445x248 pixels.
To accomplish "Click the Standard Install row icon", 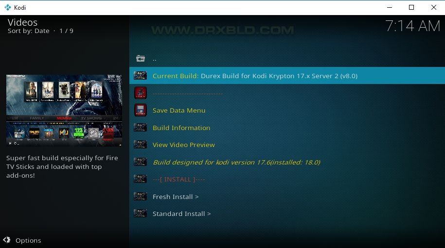I will (x=140, y=213).
